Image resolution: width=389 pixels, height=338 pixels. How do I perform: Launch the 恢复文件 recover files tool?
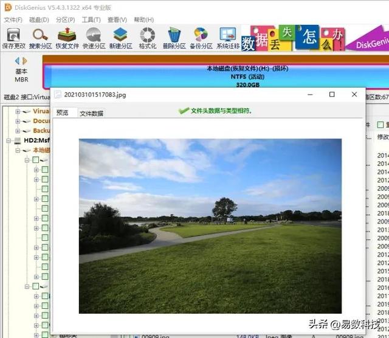67,38
